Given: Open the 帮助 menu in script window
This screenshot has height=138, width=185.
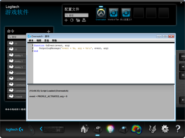Looking at the screenshot, I should tap(54, 40).
